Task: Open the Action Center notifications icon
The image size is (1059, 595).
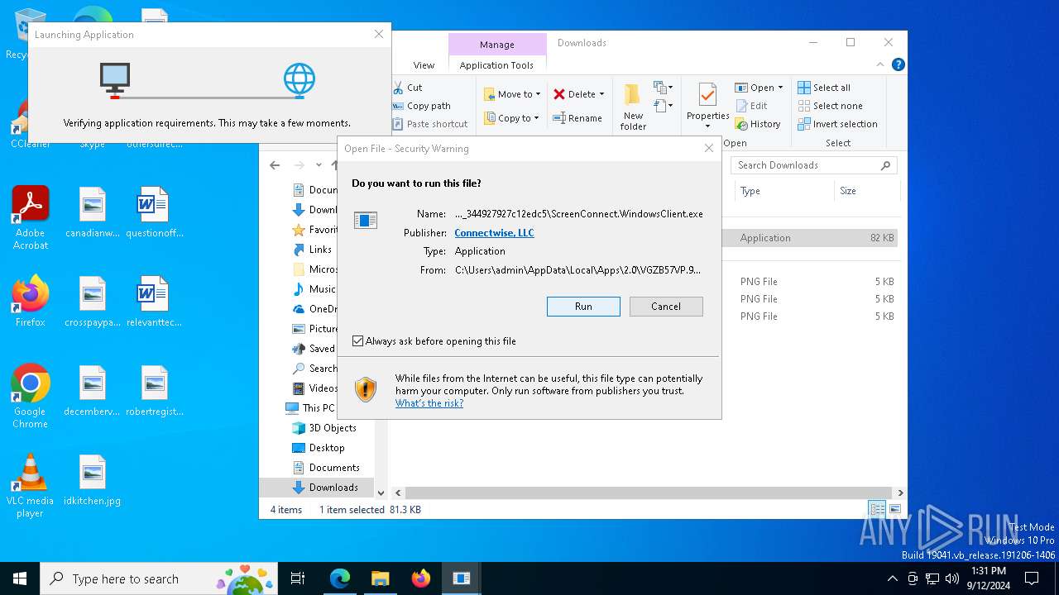Action: pos(1032,578)
